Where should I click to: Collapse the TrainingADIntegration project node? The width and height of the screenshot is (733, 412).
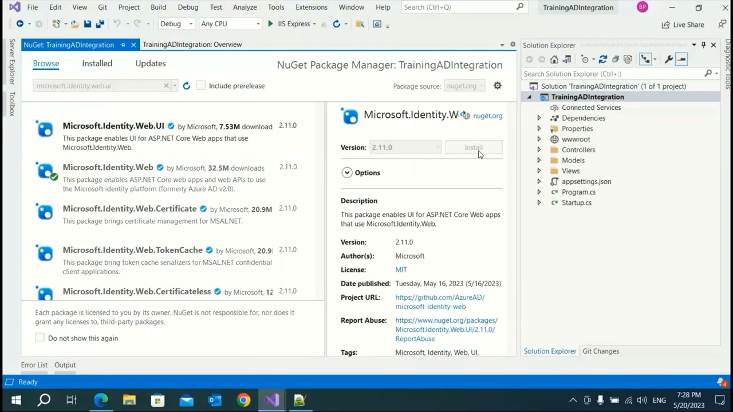[529, 97]
